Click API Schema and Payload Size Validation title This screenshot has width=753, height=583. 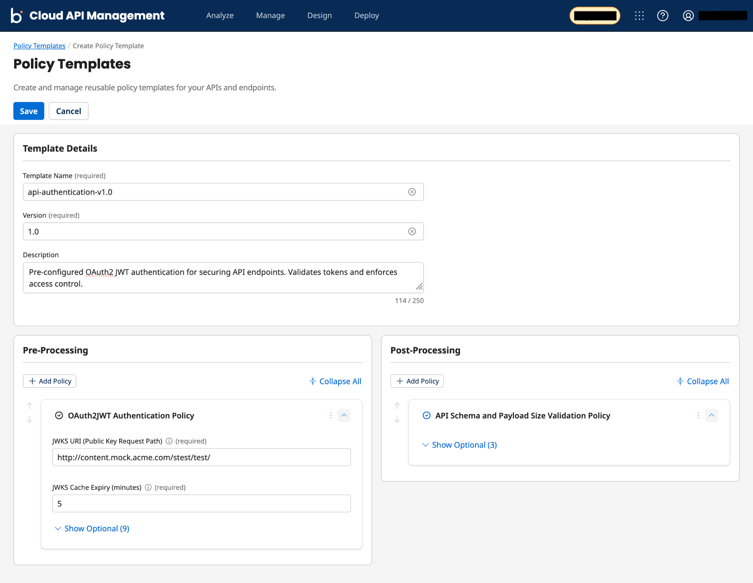[x=523, y=416]
